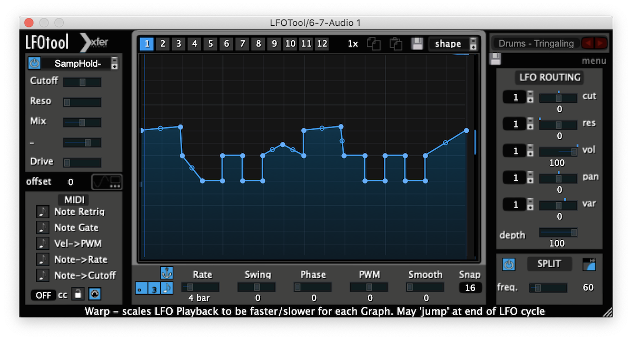
Task: Adjust the Smooth slider
Action: [424, 287]
